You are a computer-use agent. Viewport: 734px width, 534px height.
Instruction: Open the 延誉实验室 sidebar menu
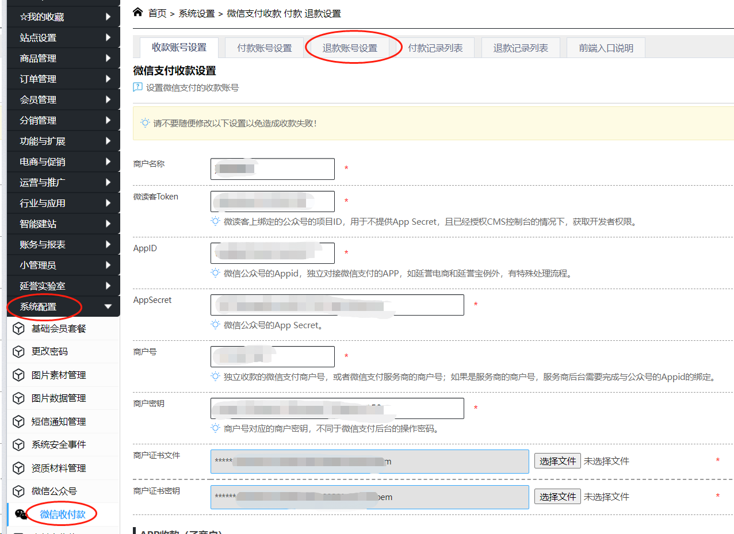(63, 286)
